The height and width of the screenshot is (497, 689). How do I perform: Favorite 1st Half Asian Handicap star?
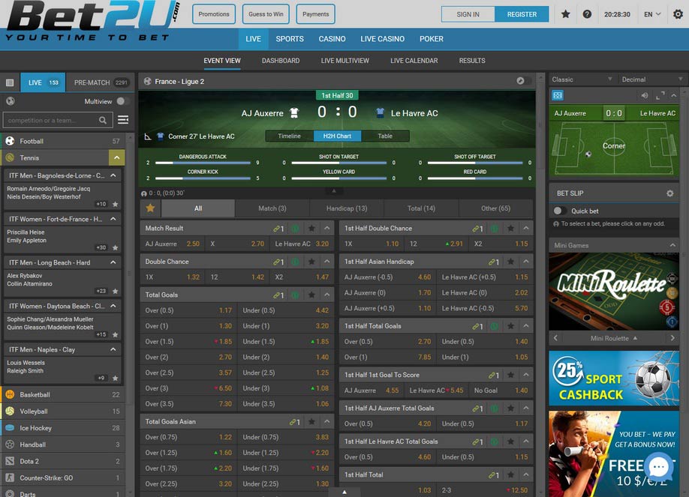point(510,262)
